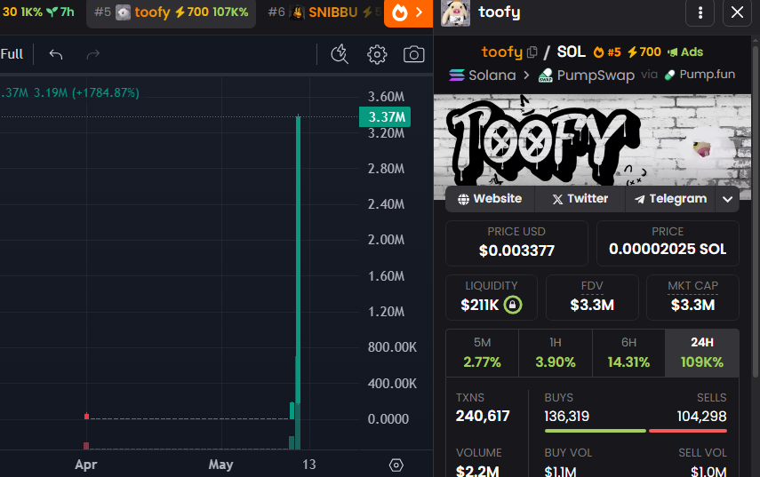The height and width of the screenshot is (477, 760).
Task: Click the PRICE 0.00002025 SOL box
Action: coord(668,243)
